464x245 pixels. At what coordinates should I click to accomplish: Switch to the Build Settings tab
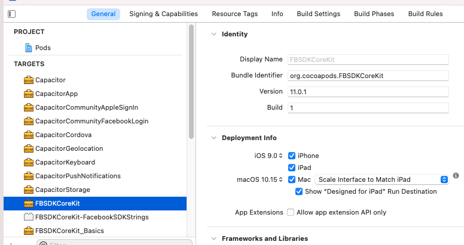[319, 14]
